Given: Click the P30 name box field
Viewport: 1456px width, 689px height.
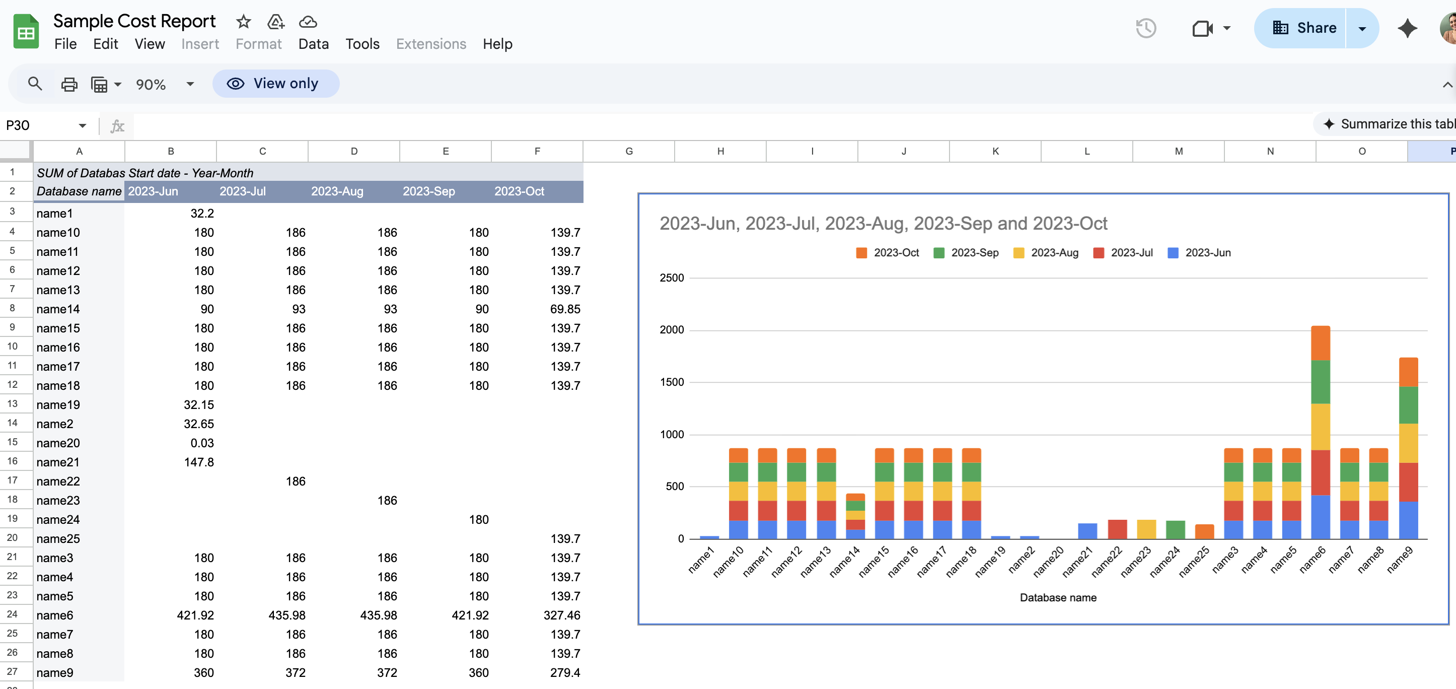Looking at the screenshot, I should click(37, 125).
